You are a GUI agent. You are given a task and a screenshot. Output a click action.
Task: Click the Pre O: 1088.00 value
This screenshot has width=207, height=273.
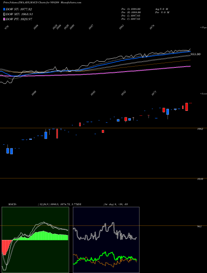tap(131, 9)
